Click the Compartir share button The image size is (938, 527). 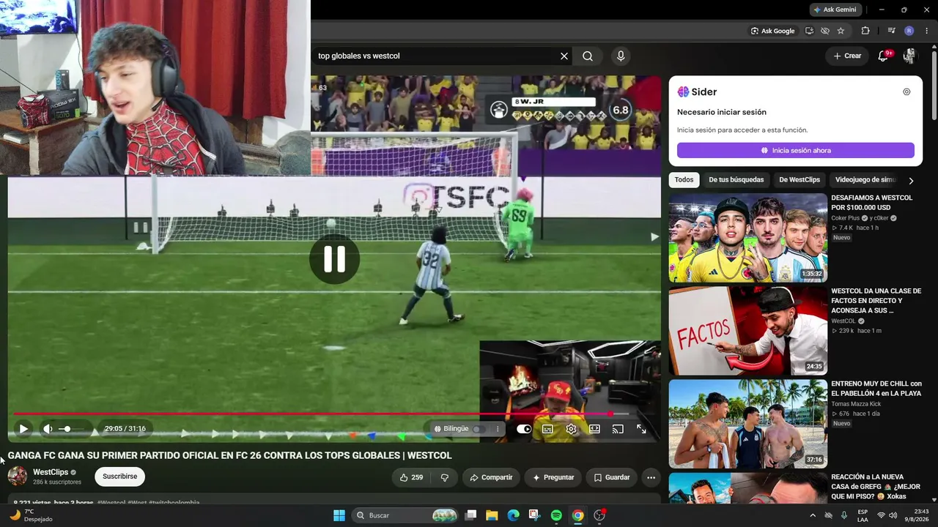tap(491, 477)
